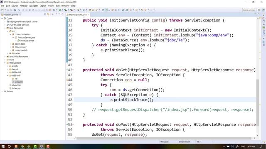Open the File menu
Viewport: 266px width, 149px height.
point(2,6)
